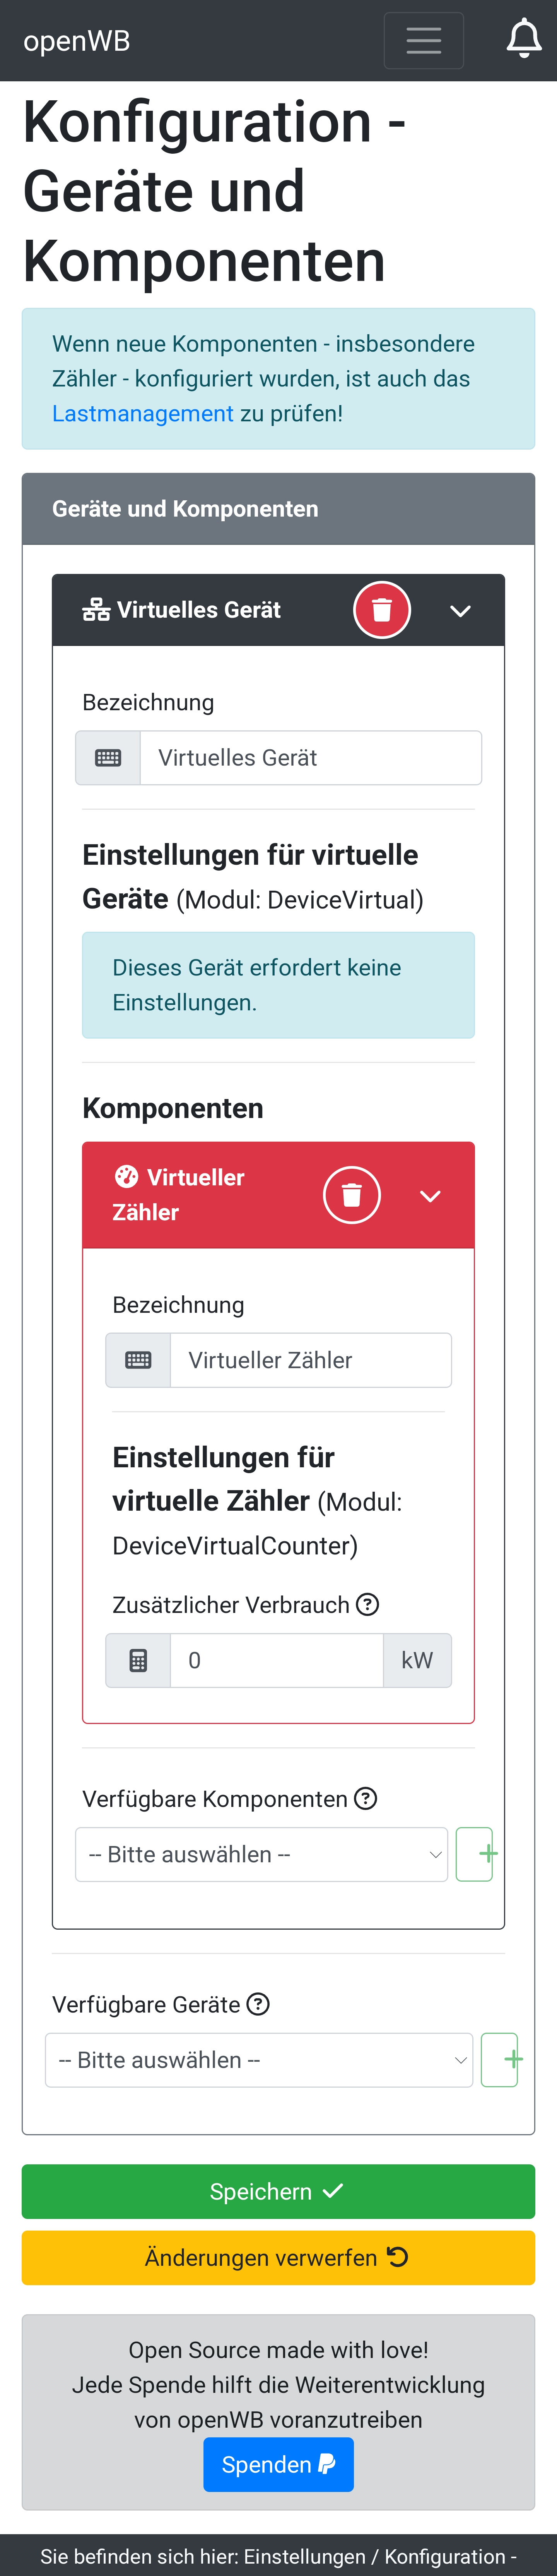
Task: Focus the Zusätzlicher Verbrauch kW field
Action: (x=277, y=1660)
